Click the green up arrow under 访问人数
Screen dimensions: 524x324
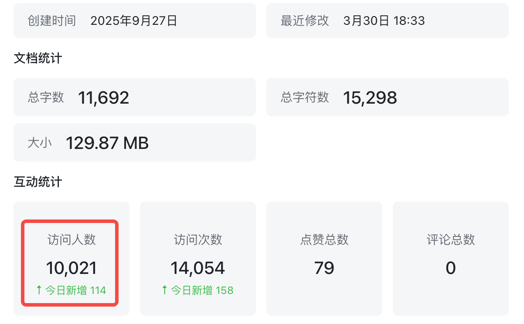coord(39,290)
